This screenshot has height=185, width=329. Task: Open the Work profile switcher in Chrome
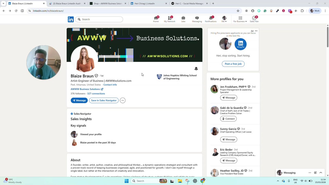(315, 11)
